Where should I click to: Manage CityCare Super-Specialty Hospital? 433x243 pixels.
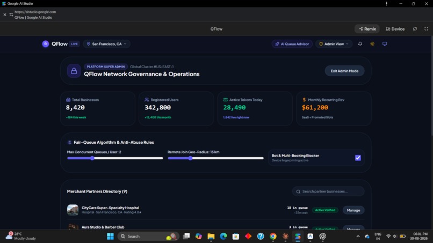click(x=353, y=210)
